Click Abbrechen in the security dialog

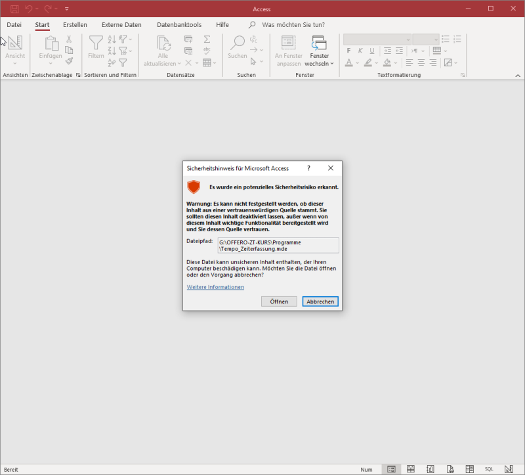(320, 302)
